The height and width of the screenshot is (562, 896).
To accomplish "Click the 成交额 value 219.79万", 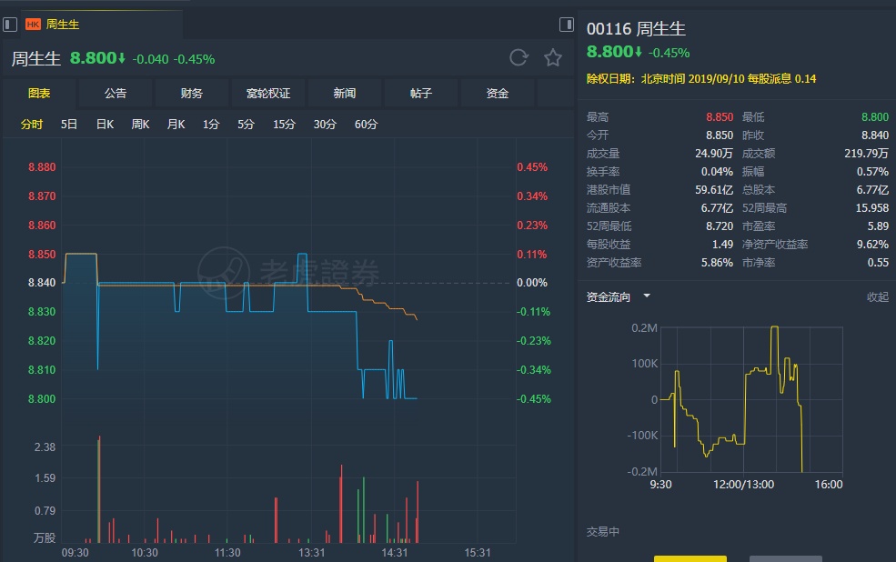I will [866, 154].
